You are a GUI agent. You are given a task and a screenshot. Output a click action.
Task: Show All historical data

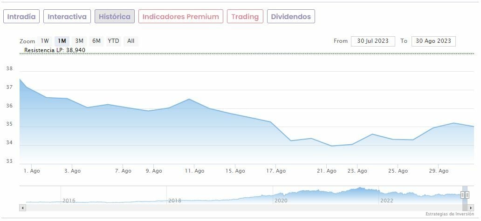pyautogui.click(x=131, y=41)
